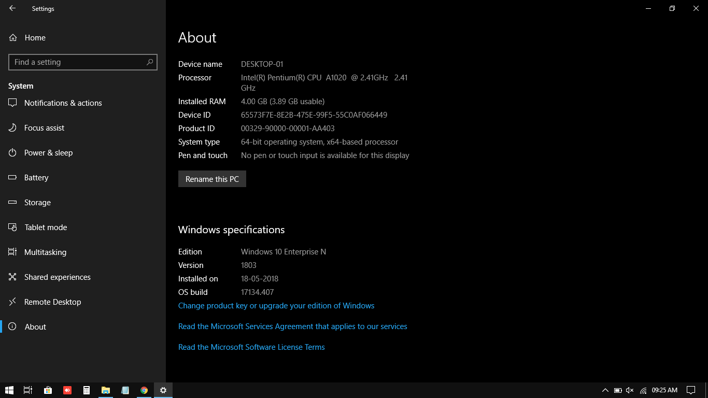Open Calculator from taskbar
The image size is (708, 398).
click(87, 390)
